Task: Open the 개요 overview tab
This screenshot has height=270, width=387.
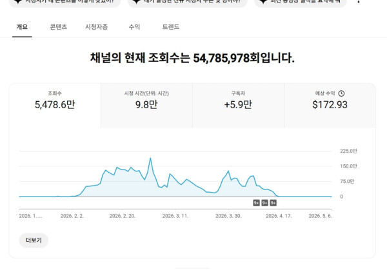Action: click(22, 27)
